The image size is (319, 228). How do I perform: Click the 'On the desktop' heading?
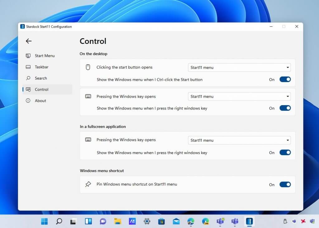[x=93, y=54]
